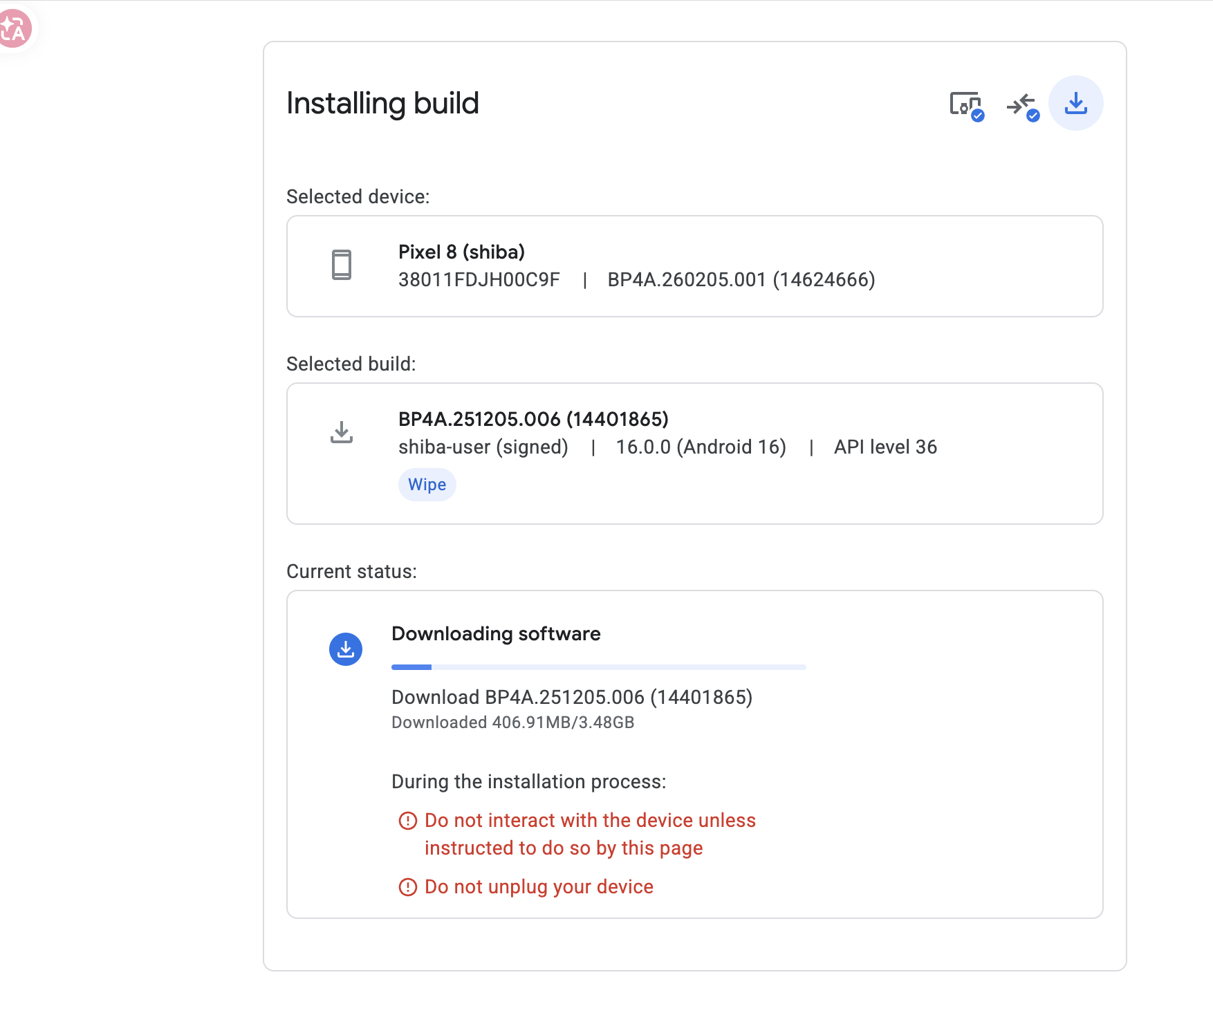1213x1033 pixels.
Task: Click the highlighted install step icon
Action: pos(1075,103)
